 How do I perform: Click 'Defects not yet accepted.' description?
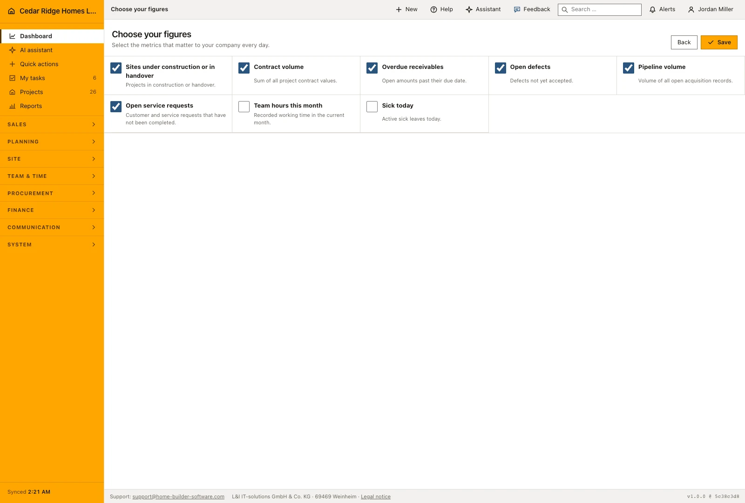point(542,81)
